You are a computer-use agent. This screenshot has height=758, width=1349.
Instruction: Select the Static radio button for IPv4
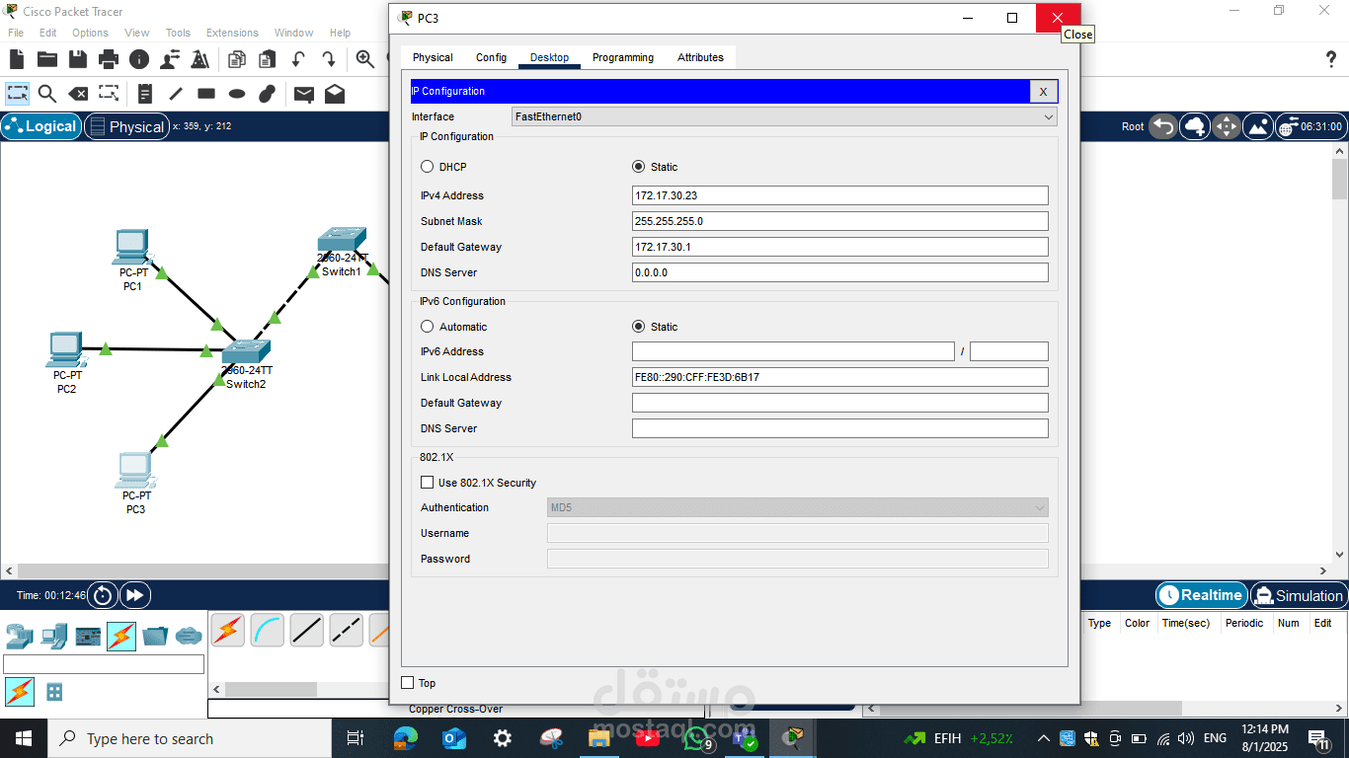(x=638, y=167)
